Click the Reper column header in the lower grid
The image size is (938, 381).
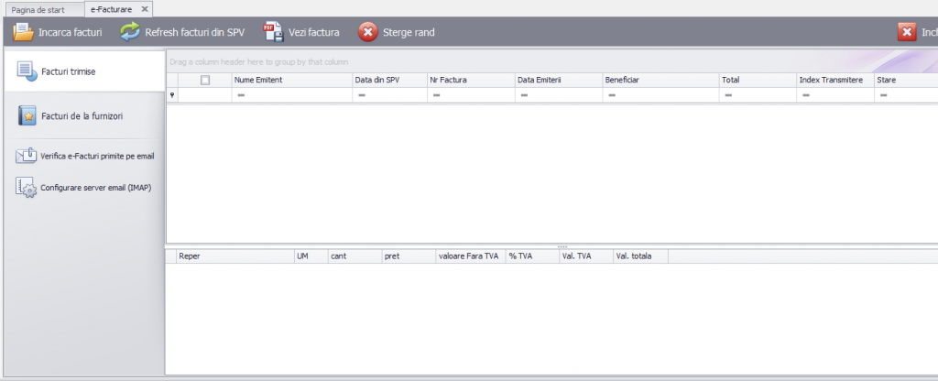pyautogui.click(x=235, y=256)
